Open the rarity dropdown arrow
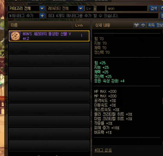 (81, 9)
